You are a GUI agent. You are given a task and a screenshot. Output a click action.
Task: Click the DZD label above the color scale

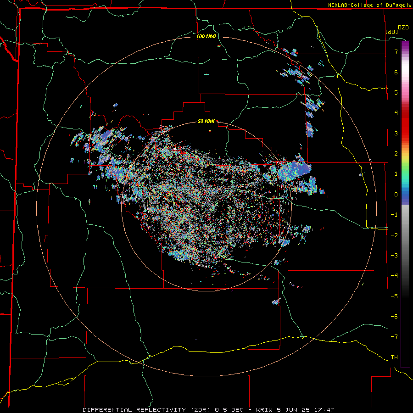(x=403, y=28)
